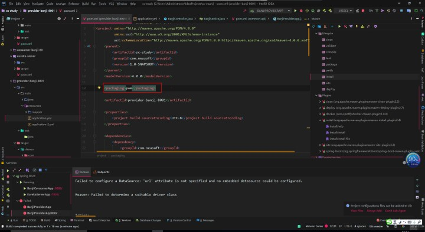The height and width of the screenshot is (232, 425).
Task: Click Maven Download Sources icon
Action: (325, 27)
